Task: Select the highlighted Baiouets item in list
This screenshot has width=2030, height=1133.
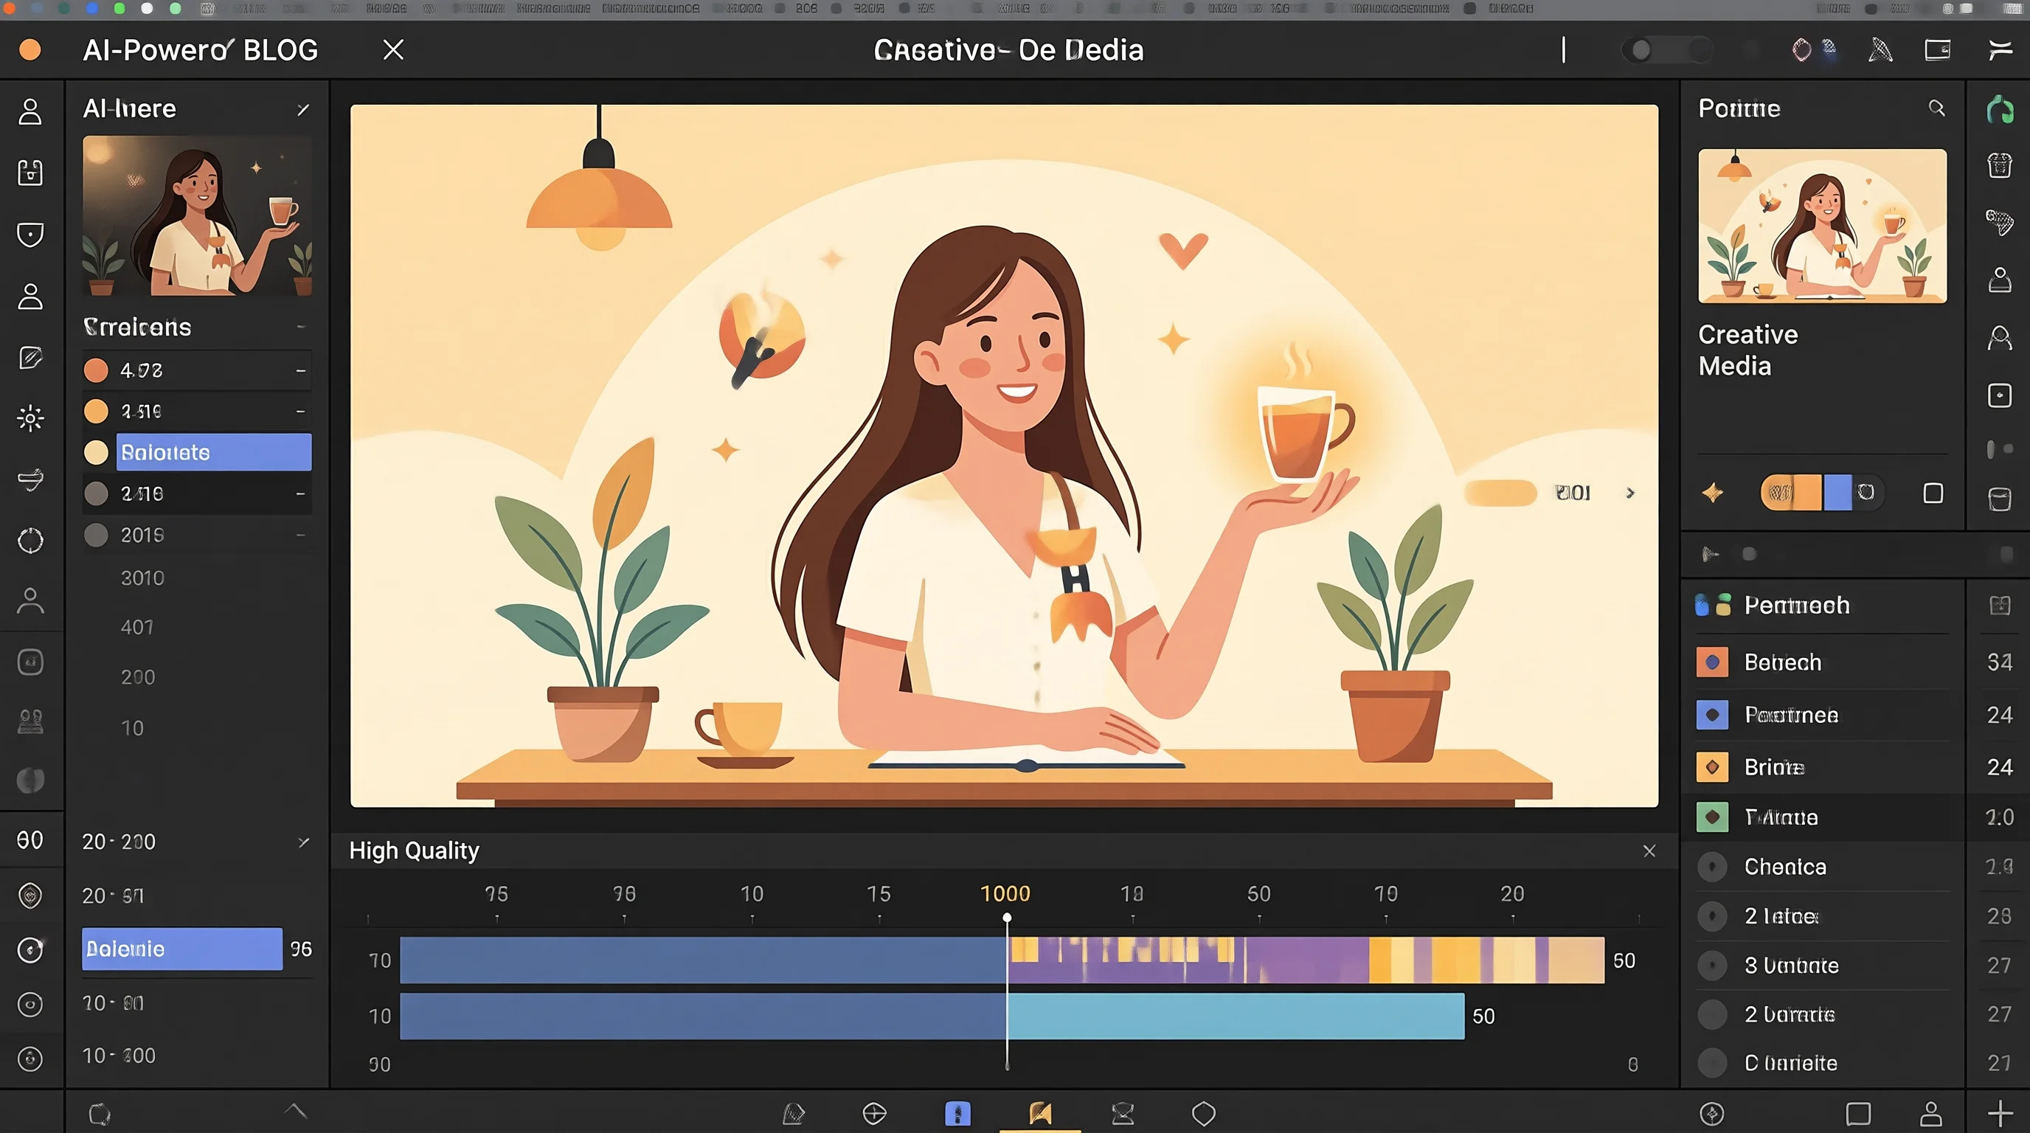Action: [214, 452]
